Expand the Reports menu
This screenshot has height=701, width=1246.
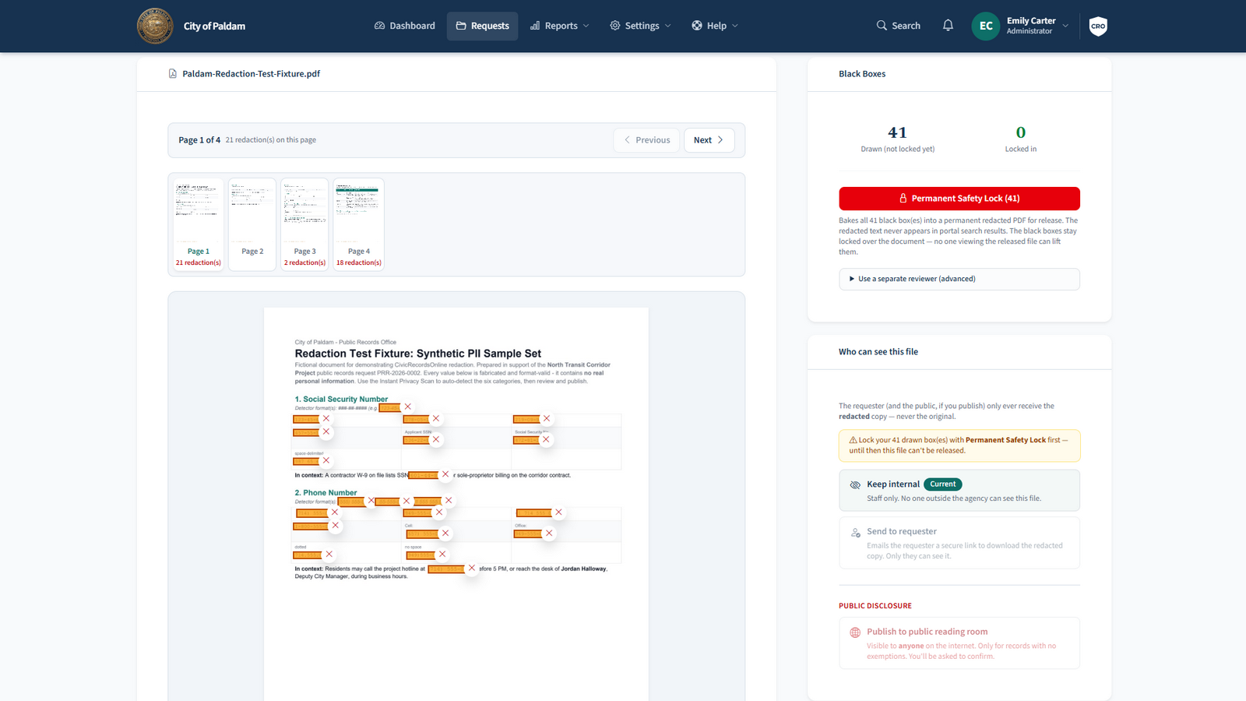560,26
